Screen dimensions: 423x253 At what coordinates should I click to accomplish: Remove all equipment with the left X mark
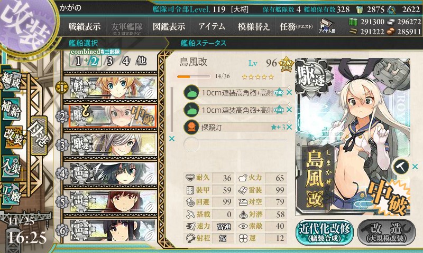pyautogui.click(x=171, y=139)
